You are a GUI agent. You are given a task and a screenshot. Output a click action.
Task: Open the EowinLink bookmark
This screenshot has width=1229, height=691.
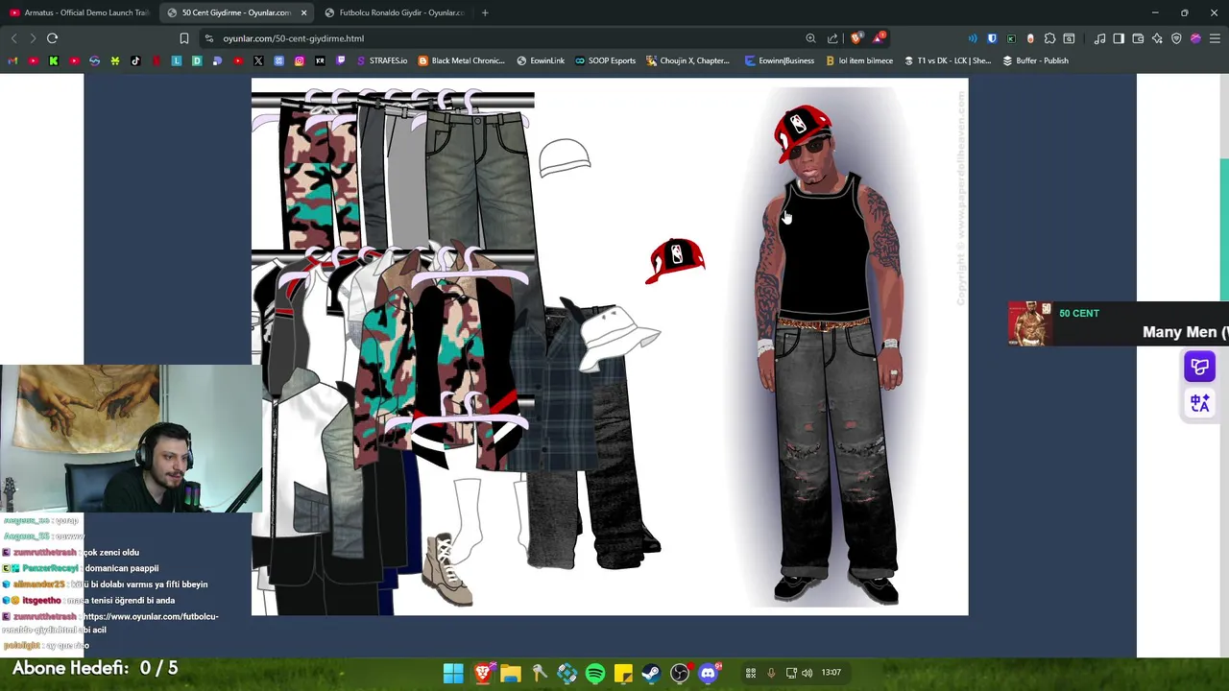tap(541, 60)
